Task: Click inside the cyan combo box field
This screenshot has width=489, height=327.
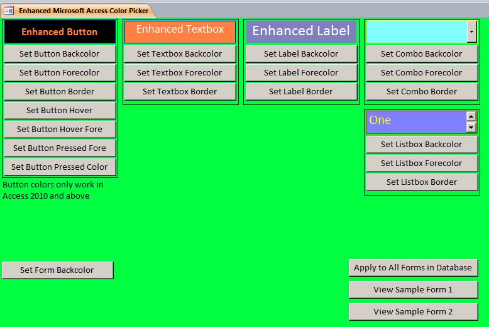Action: 417,32
